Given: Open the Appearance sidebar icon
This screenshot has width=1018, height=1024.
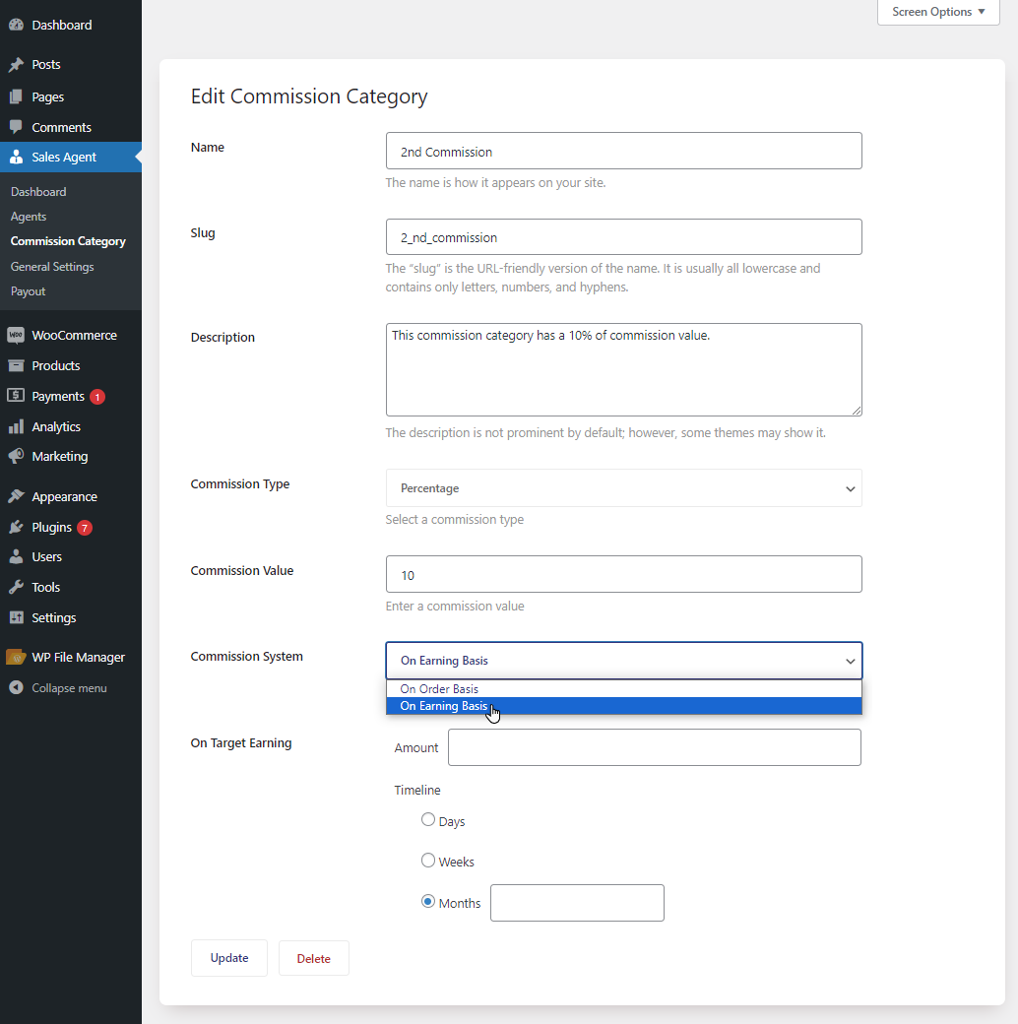Looking at the screenshot, I should tap(18, 496).
